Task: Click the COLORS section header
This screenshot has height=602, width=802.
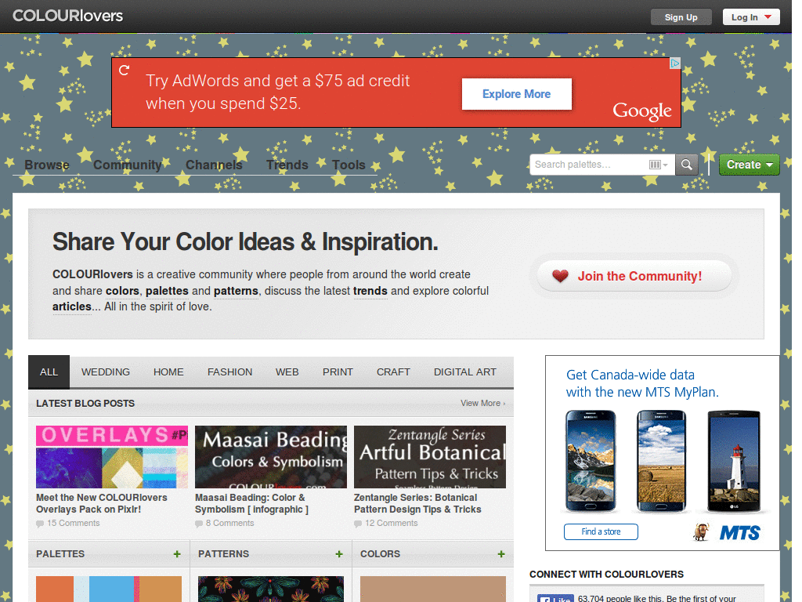Action: tap(380, 554)
